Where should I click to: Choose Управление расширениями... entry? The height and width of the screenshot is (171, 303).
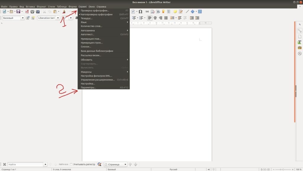point(104,80)
